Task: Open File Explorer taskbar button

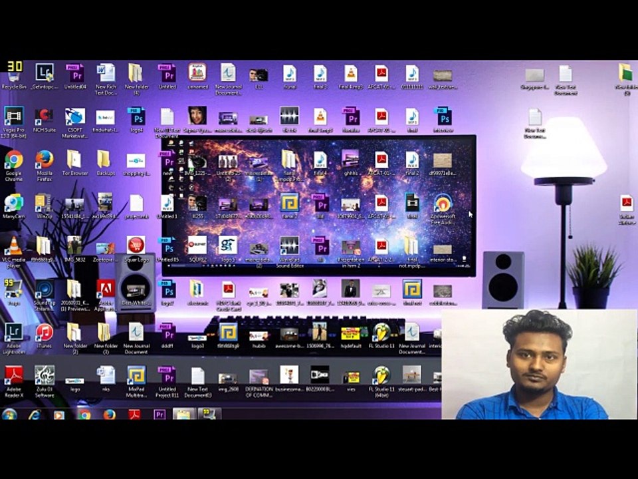Action: tap(184, 414)
